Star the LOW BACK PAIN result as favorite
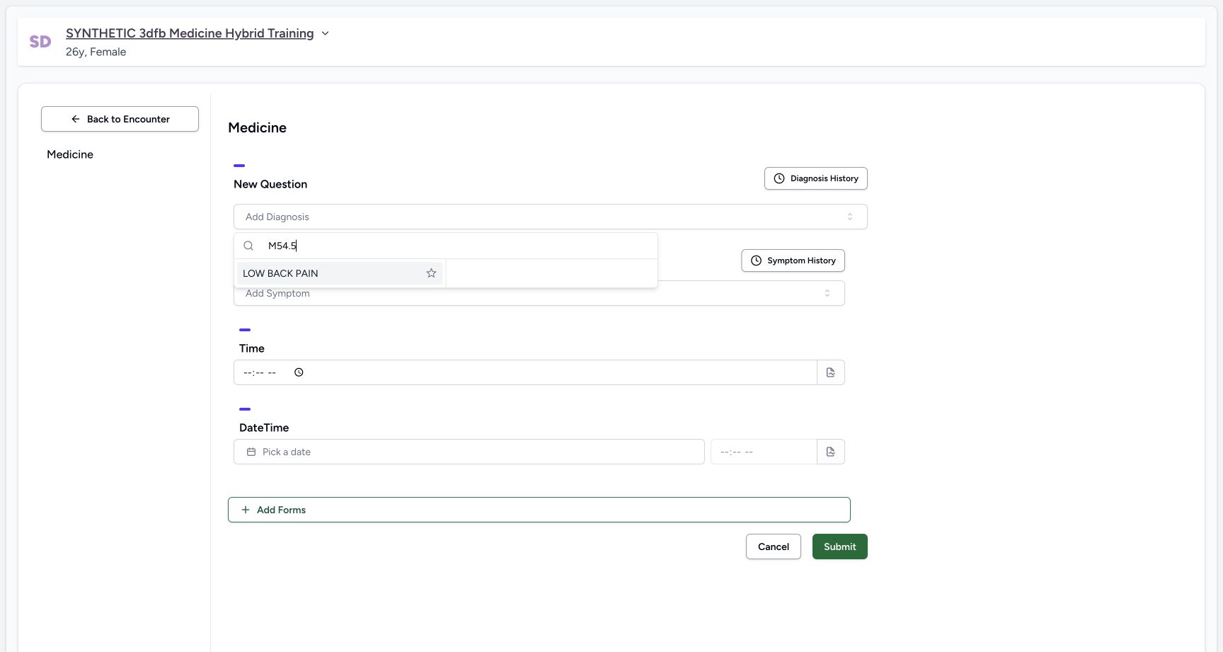The image size is (1223, 652). [x=431, y=273]
